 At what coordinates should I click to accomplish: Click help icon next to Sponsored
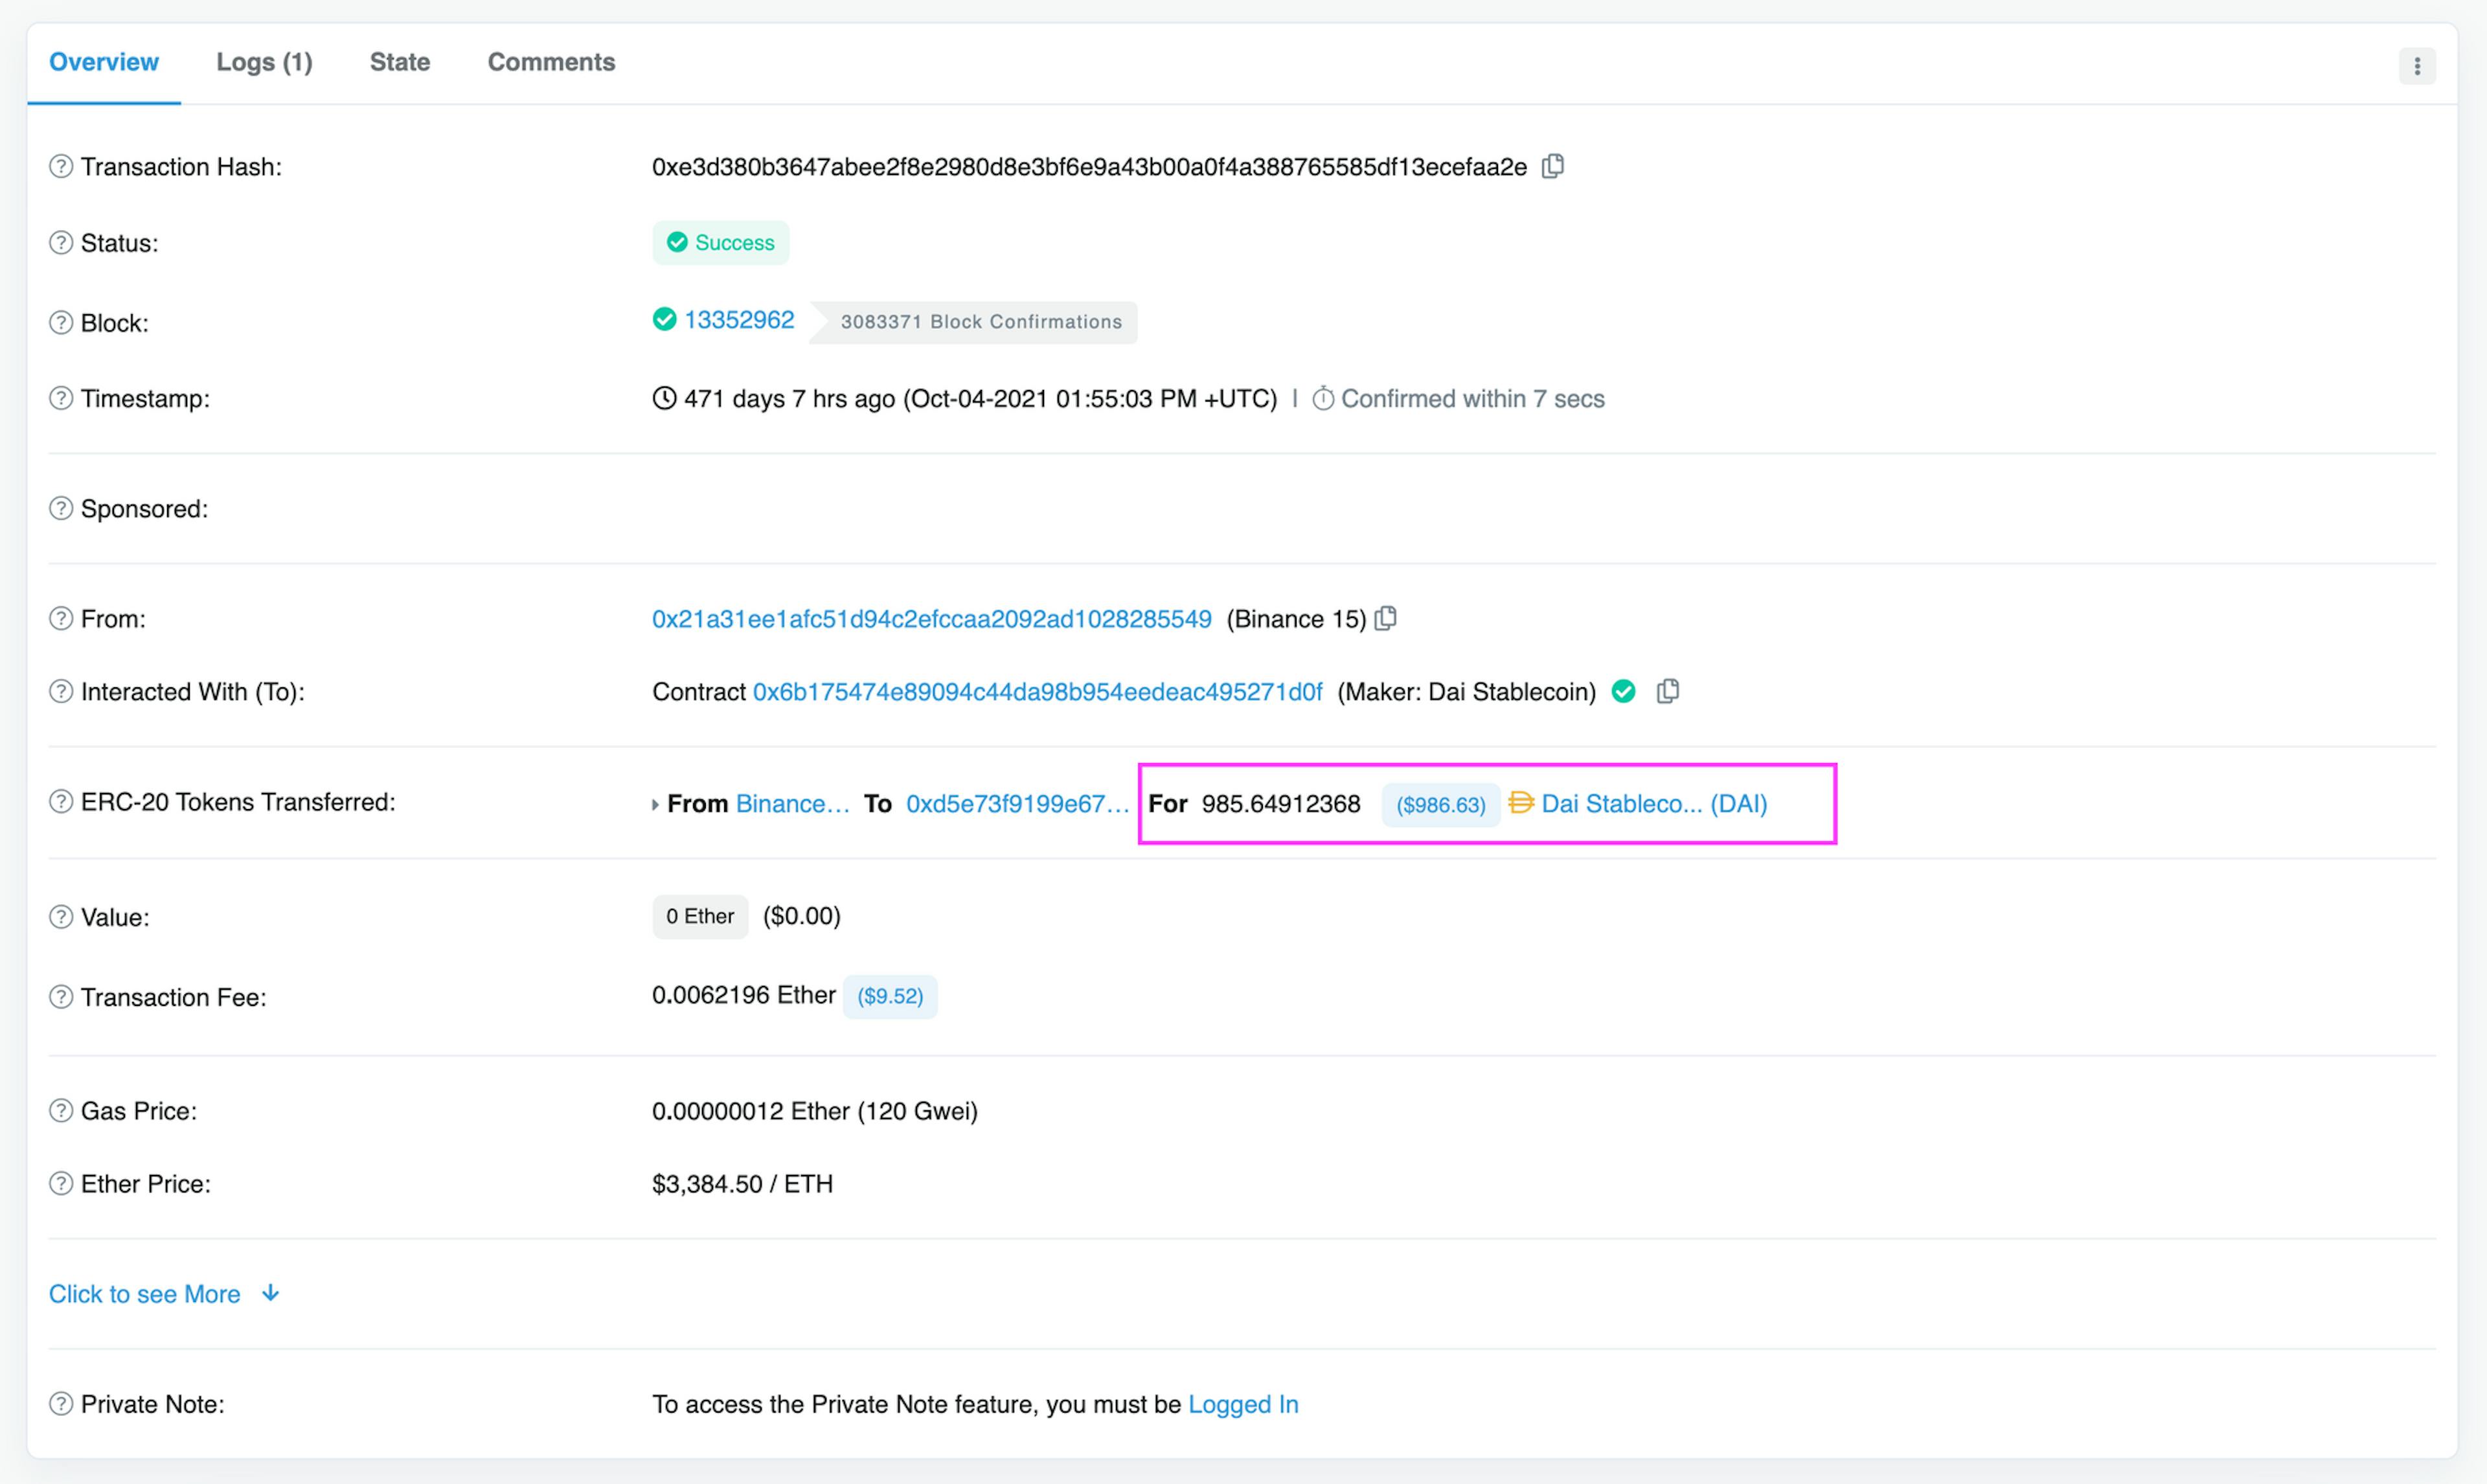point(61,508)
